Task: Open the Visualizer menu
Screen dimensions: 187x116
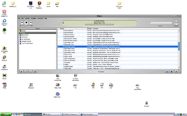Action: (x=34, y=18)
